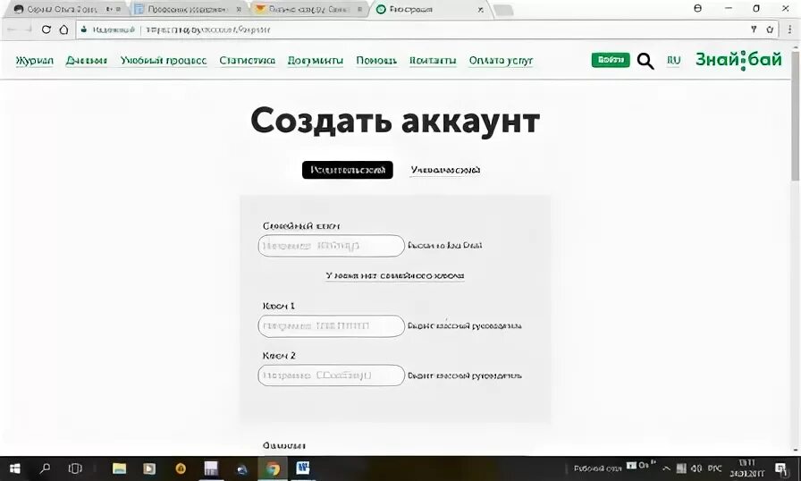Open the Статистика menu item
Screen dimensions: 801x481
point(248,60)
